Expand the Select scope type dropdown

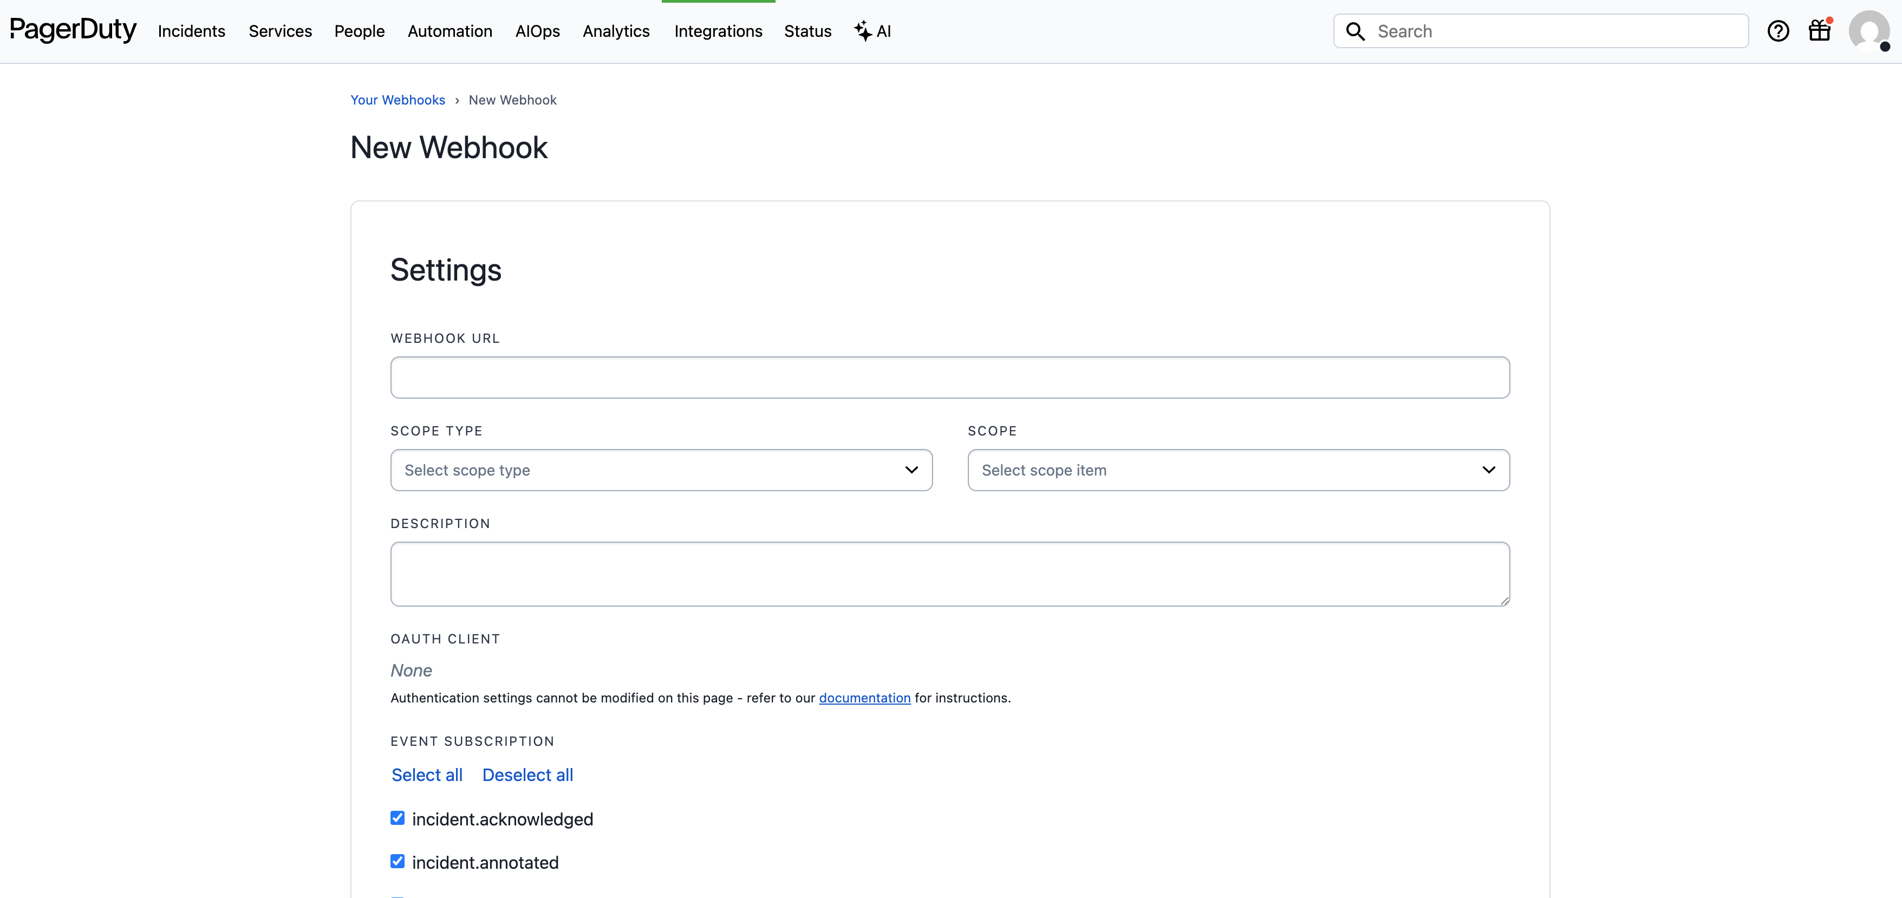[661, 470]
